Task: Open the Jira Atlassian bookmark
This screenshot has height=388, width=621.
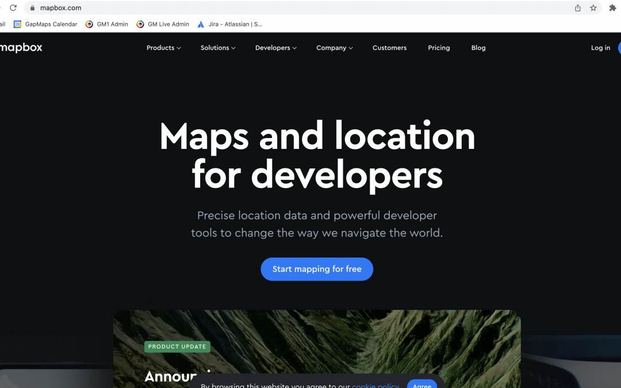Action: pyautogui.click(x=229, y=24)
